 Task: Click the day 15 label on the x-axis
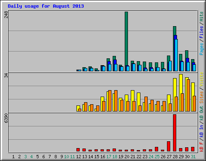tap(97, 157)
